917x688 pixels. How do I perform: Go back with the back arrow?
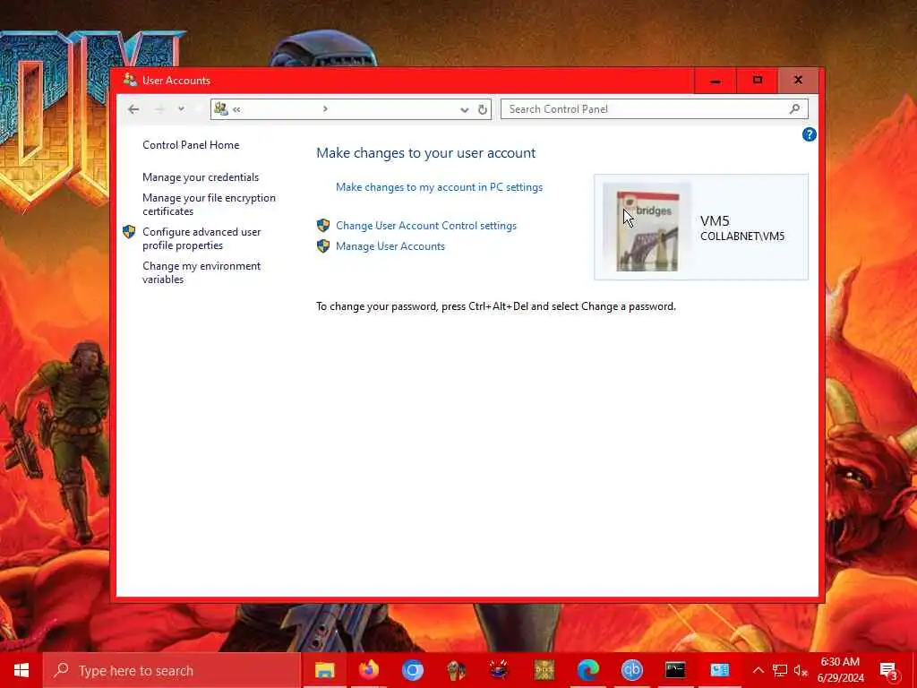tap(133, 109)
